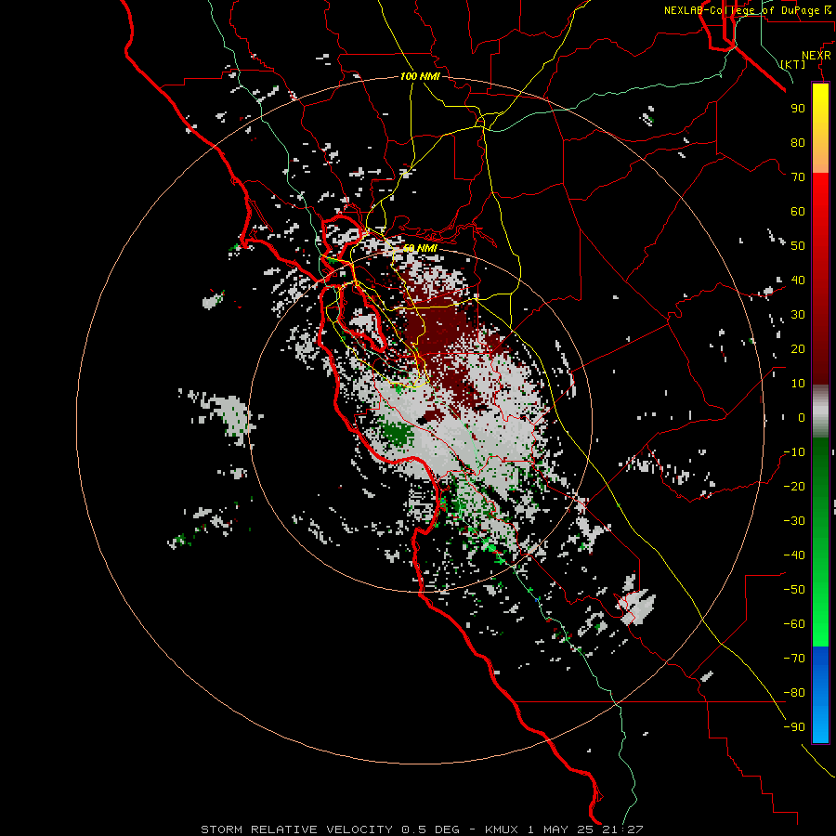The height and width of the screenshot is (836, 836).
Task: Select the positive 60 value on the legend
Action: click(798, 211)
